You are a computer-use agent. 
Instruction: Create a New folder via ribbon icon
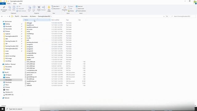(49, 7)
